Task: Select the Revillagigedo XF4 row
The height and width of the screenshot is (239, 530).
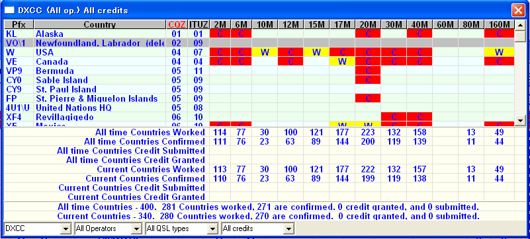Action: coord(259,118)
